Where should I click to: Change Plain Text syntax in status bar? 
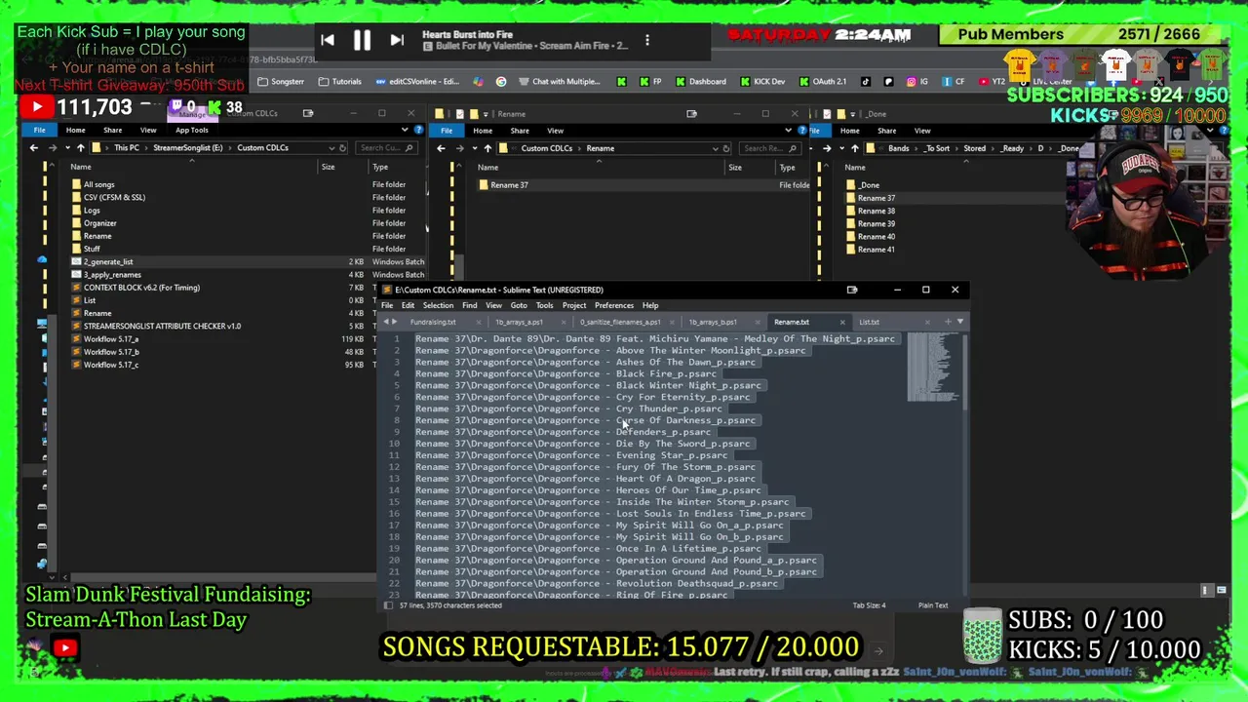[933, 605]
